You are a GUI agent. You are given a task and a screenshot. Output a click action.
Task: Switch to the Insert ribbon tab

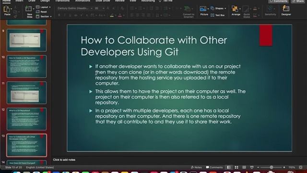click(x=19, y=1)
